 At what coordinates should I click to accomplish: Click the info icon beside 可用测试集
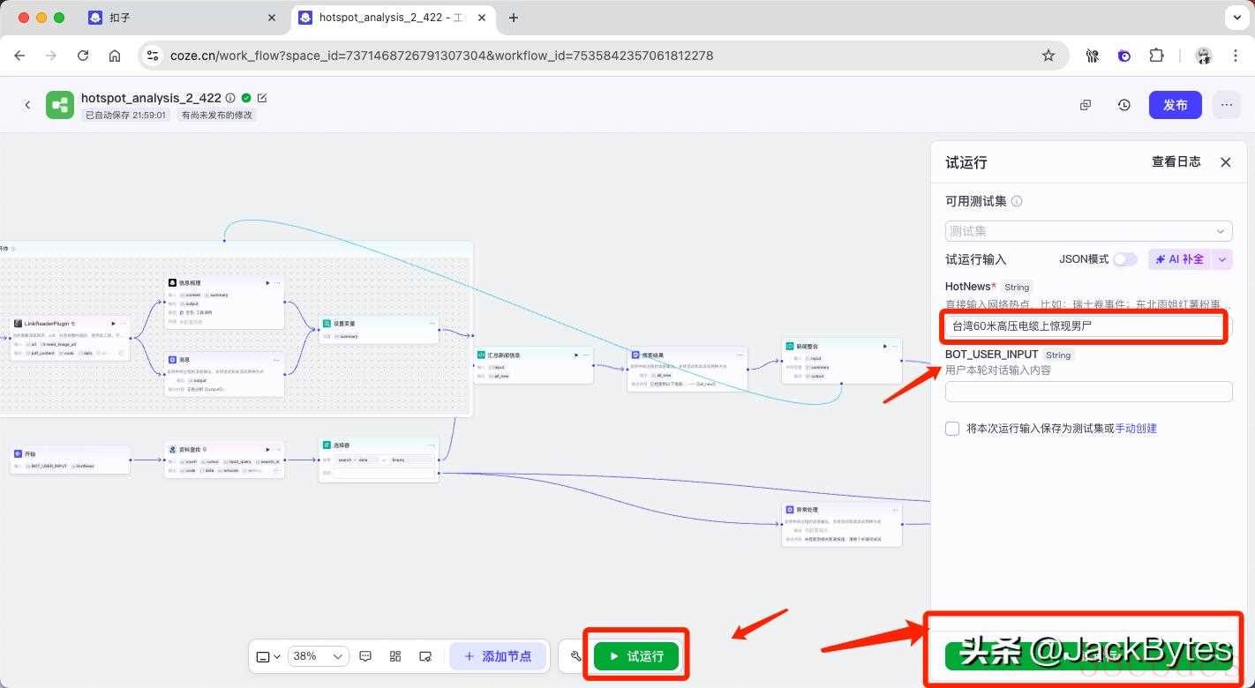1017,201
